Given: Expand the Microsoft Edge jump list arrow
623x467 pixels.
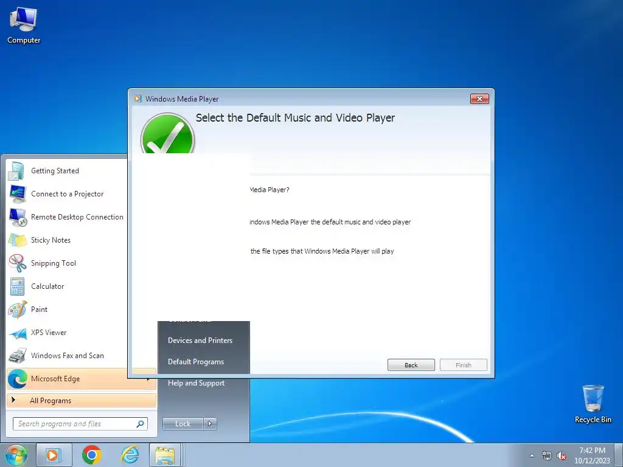Looking at the screenshot, I should coord(148,379).
